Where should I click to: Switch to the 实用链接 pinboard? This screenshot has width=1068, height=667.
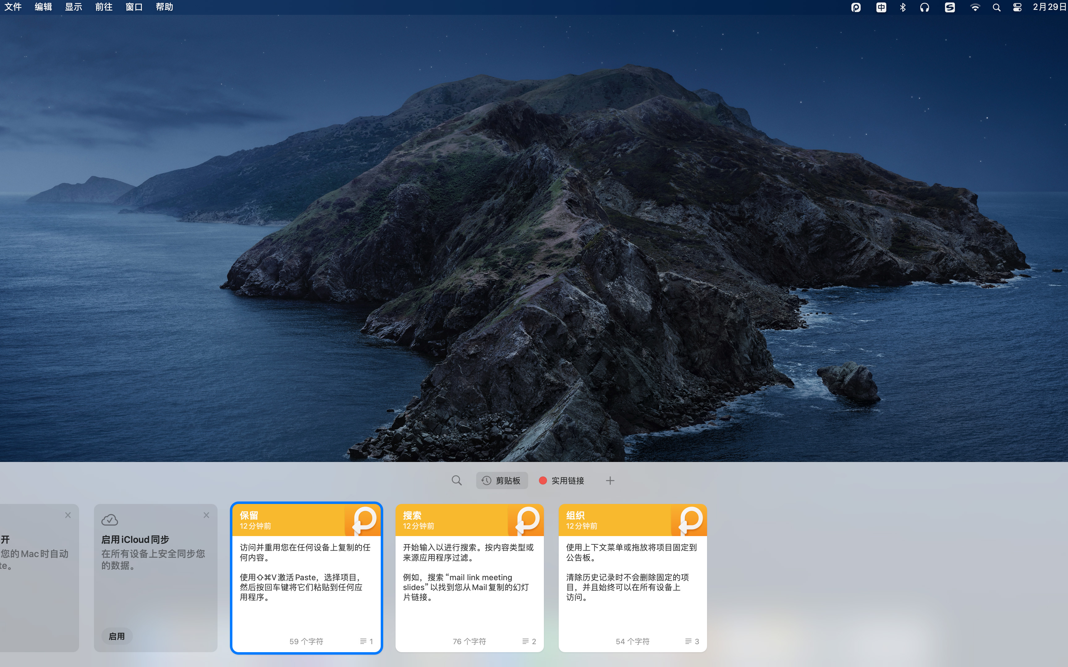coord(562,480)
